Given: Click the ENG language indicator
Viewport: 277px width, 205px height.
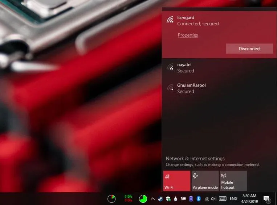Looking at the screenshot, I should coord(233,198).
